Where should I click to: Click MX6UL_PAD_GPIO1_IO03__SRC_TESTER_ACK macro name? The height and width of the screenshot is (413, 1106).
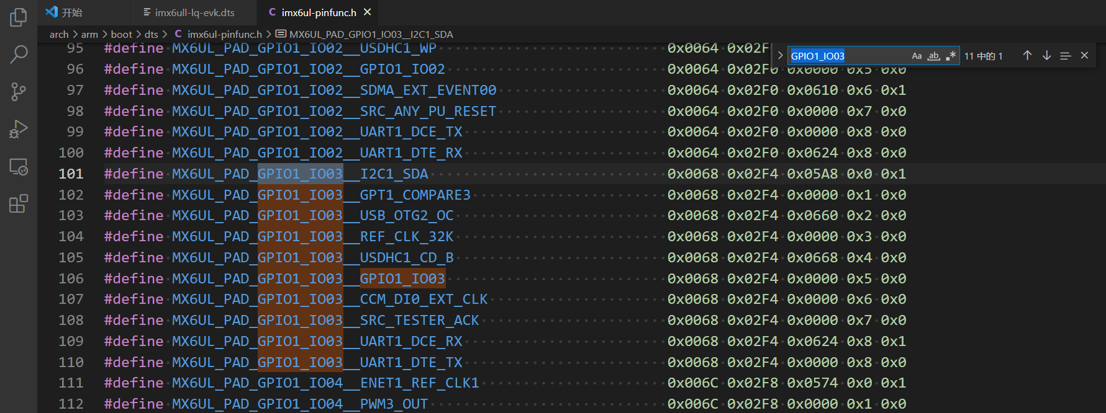(x=325, y=320)
